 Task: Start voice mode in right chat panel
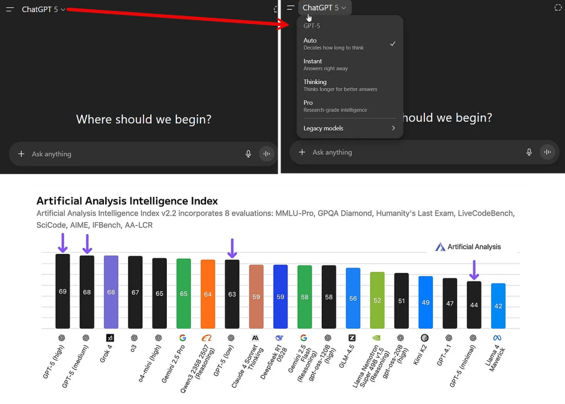(x=548, y=152)
